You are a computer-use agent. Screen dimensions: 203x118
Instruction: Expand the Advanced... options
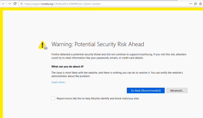pos(177,90)
